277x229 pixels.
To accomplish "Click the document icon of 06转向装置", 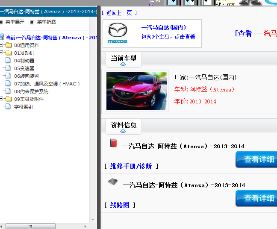I will (x=8, y=76).
